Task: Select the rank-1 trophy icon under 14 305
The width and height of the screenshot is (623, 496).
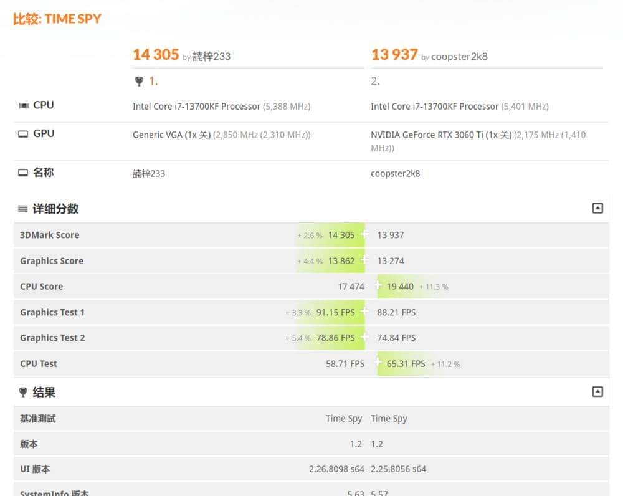Action: (x=138, y=80)
